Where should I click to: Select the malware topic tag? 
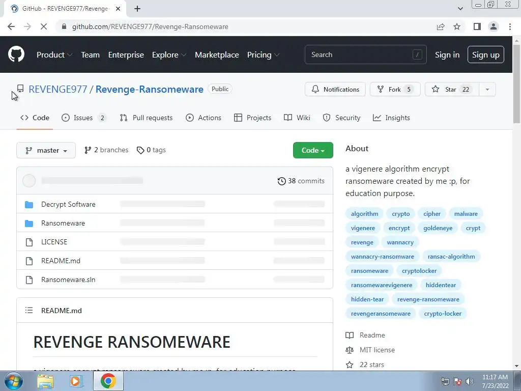click(466, 214)
